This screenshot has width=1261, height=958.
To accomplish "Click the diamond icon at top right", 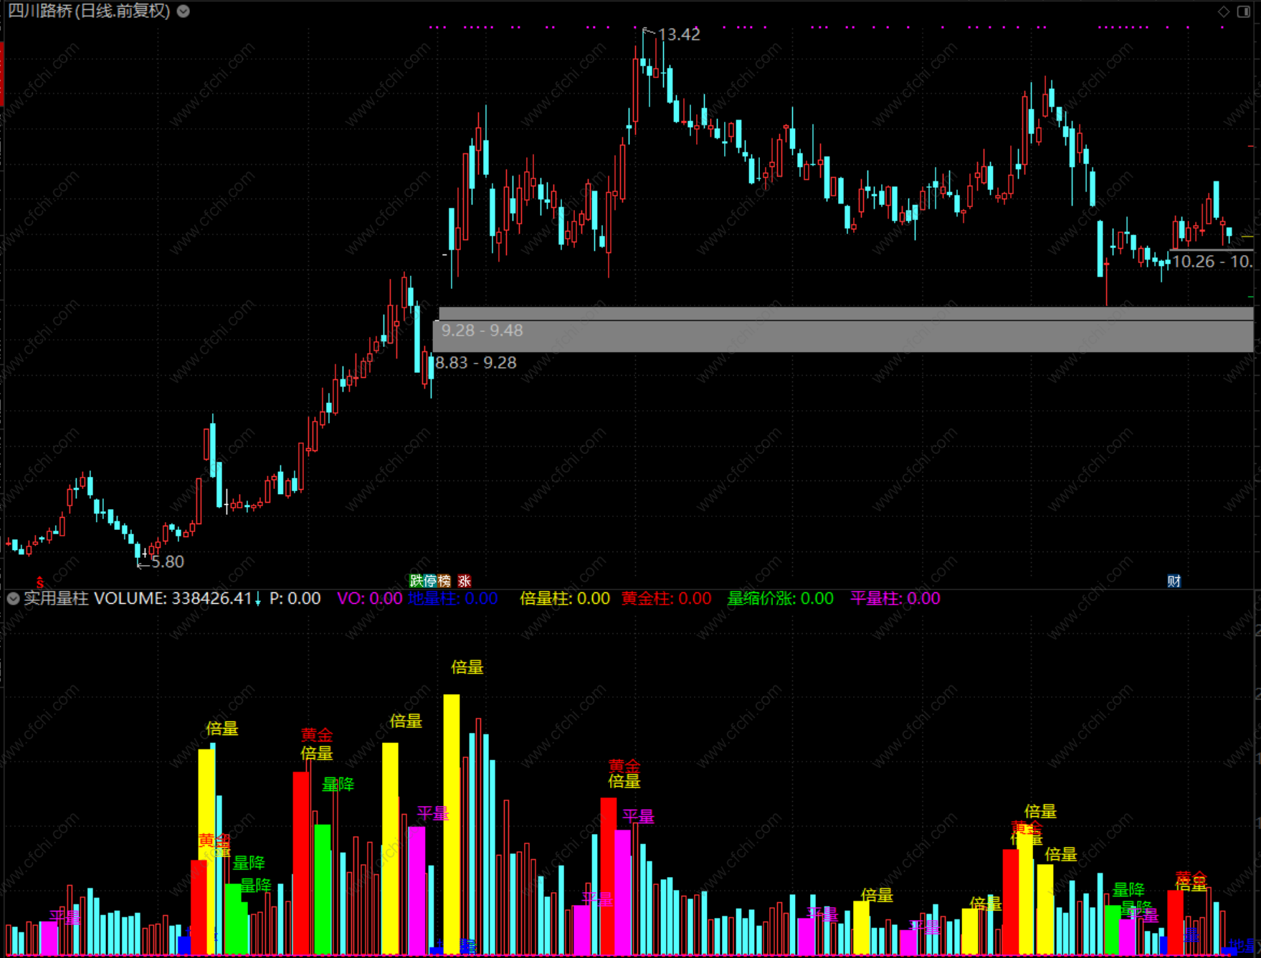I will [x=1224, y=11].
